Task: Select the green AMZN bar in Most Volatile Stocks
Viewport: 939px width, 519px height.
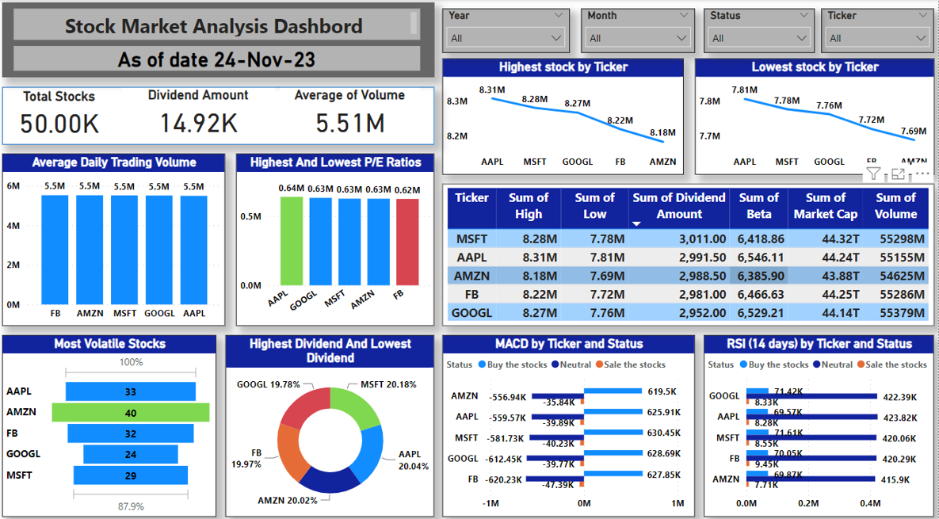Action: (131, 413)
